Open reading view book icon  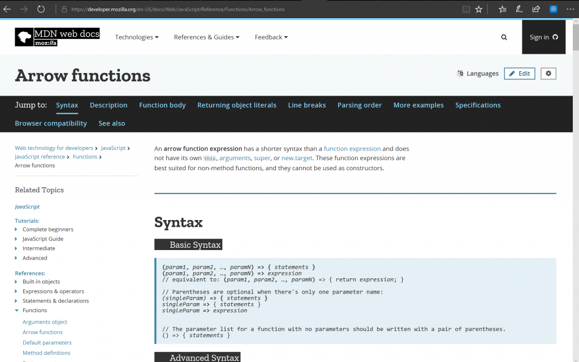[466, 9]
